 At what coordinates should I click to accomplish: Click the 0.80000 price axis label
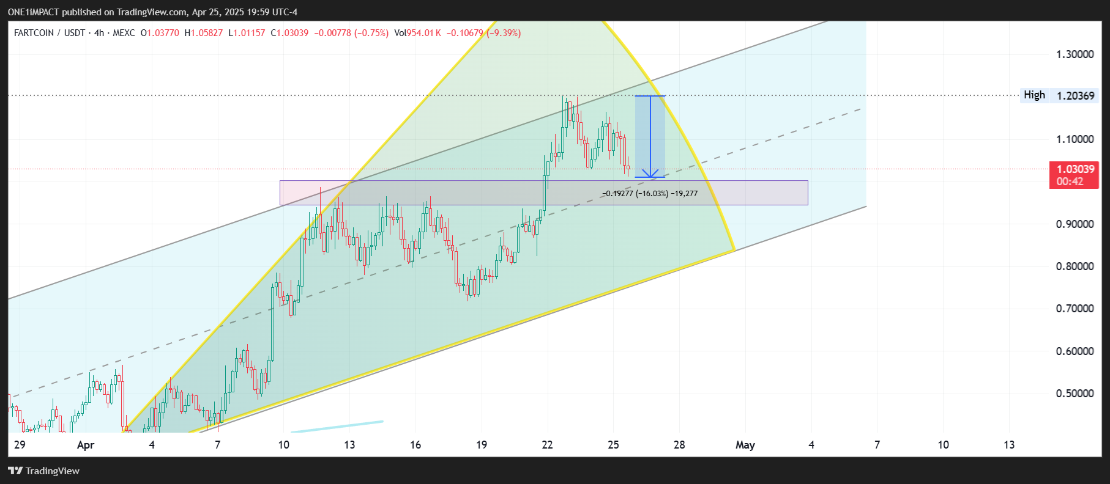click(1075, 266)
